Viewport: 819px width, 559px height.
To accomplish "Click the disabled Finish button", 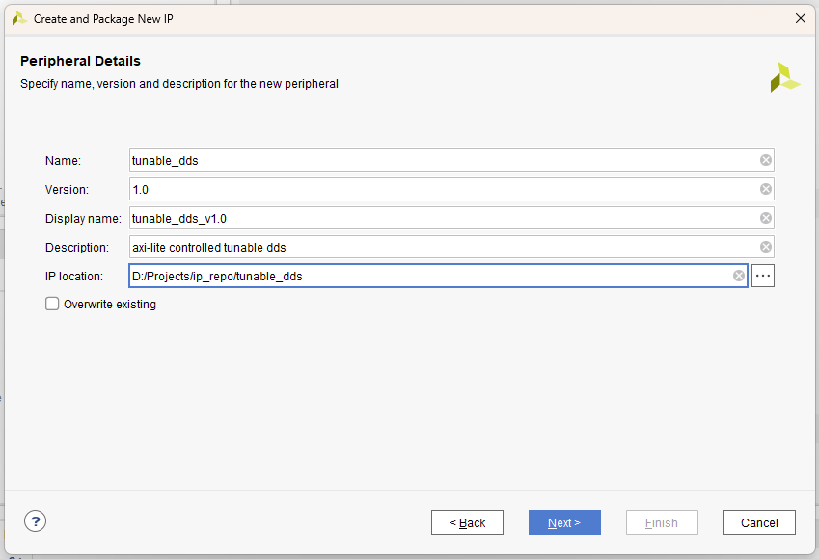I will [662, 522].
